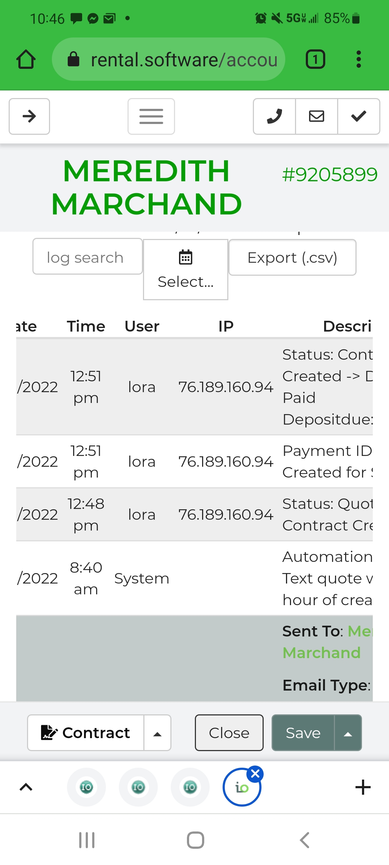Expand the Contract dropdown arrow
The width and height of the screenshot is (389, 865).
coord(157,733)
